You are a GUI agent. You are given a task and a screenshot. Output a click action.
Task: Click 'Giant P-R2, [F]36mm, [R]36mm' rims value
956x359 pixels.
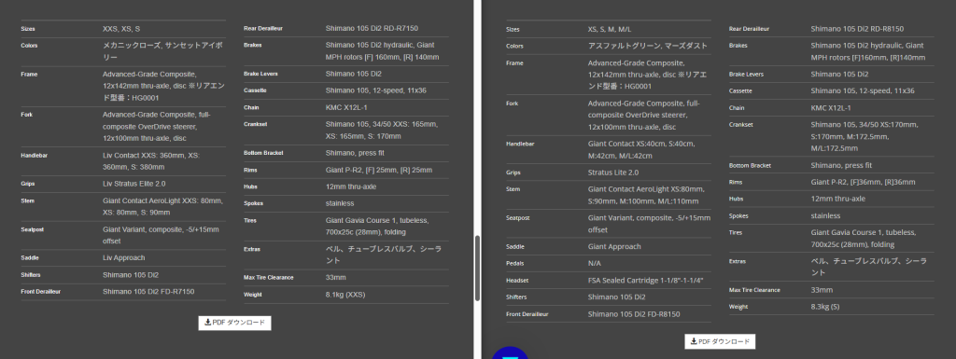pyautogui.click(x=863, y=182)
